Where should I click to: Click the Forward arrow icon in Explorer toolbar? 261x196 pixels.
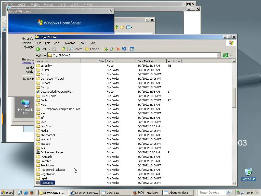pos(54,49)
